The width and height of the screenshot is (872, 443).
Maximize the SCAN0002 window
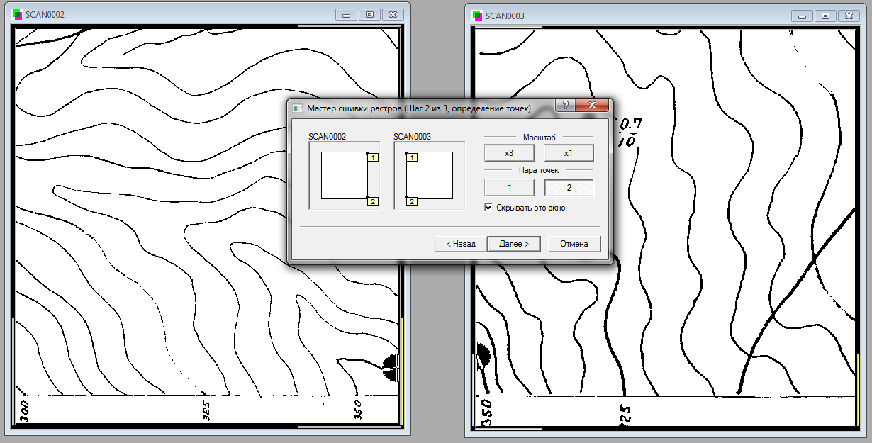click(x=369, y=15)
